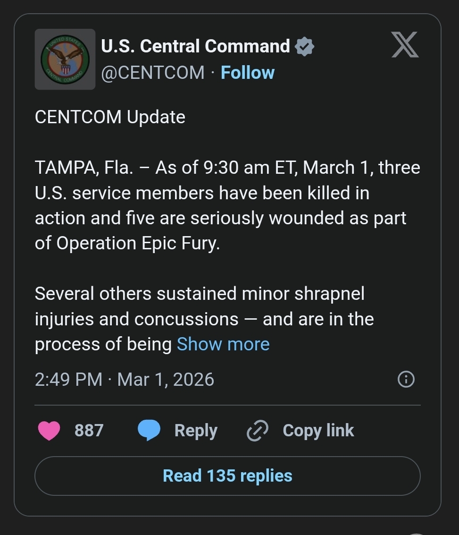Image resolution: width=459 pixels, height=535 pixels.
Task: Open the CENTCOM profile avatar
Action: [65, 59]
